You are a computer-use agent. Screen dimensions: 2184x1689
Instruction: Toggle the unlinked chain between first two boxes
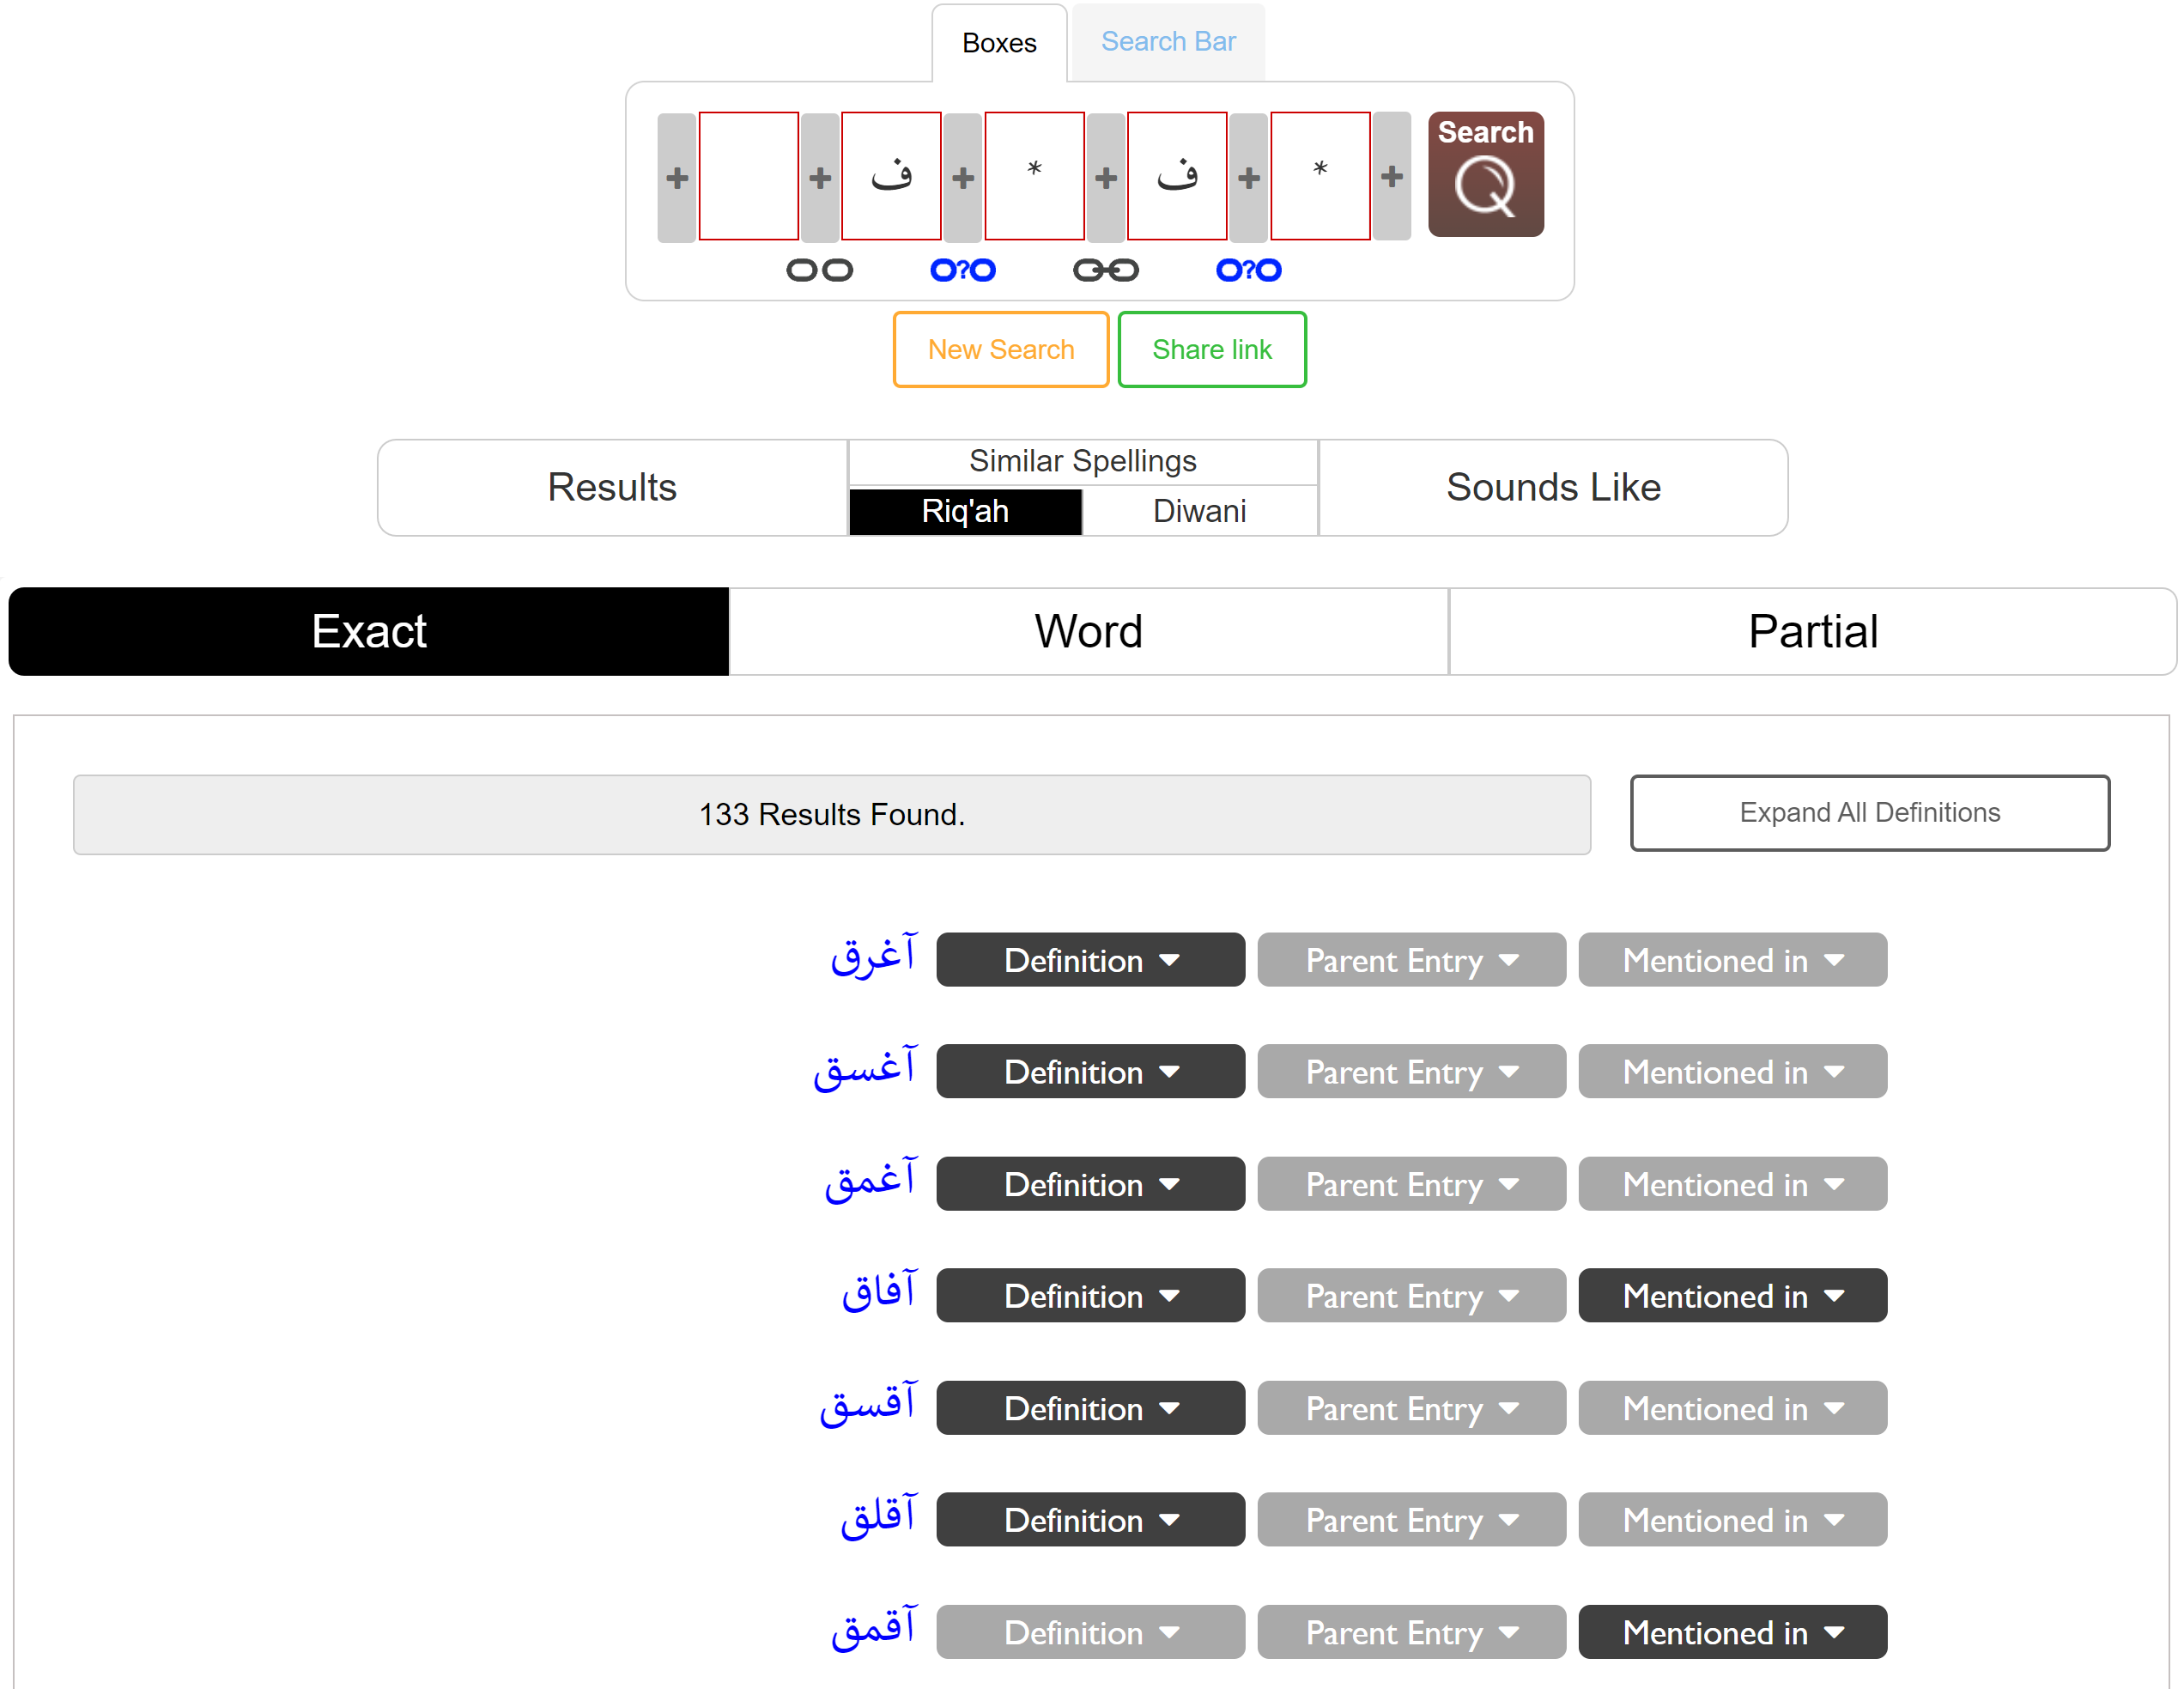819,270
